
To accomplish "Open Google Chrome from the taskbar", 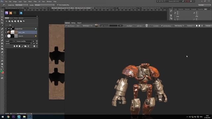I will coord(8,117).
